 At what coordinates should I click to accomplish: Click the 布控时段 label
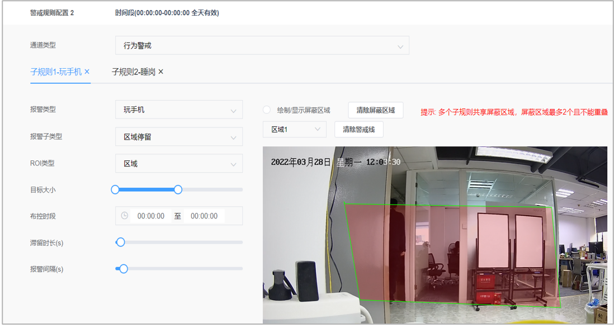pyautogui.click(x=43, y=216)
